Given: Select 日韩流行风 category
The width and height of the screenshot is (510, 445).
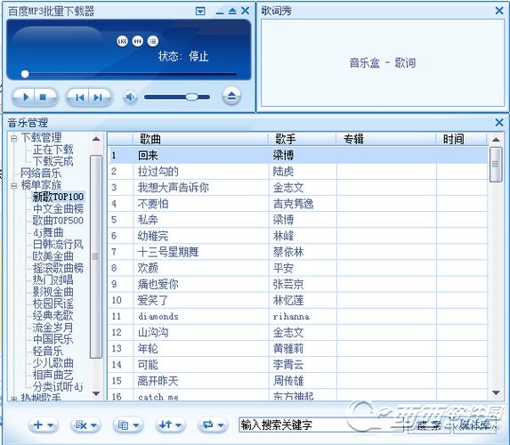Looking at the screenshot, I should click(x=58, y=244).
